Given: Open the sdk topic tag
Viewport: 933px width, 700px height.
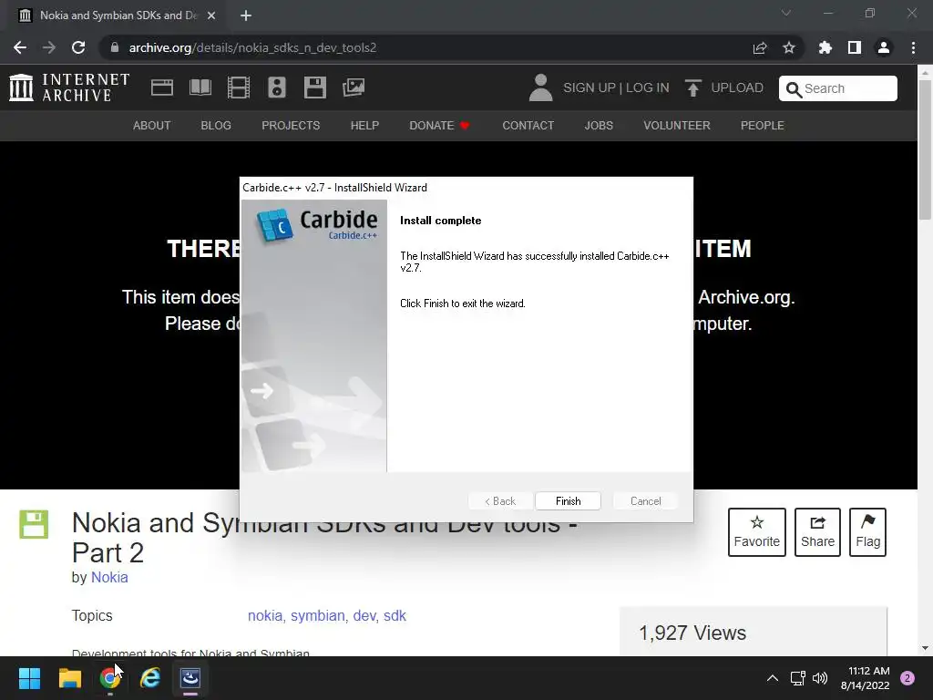Looking at the screenshot, I should click(395, 615).
